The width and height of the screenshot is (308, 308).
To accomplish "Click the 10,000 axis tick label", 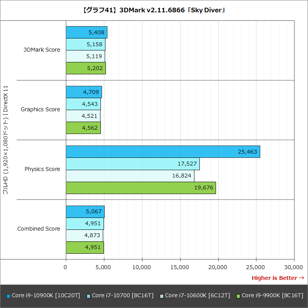I will [141, 267].
